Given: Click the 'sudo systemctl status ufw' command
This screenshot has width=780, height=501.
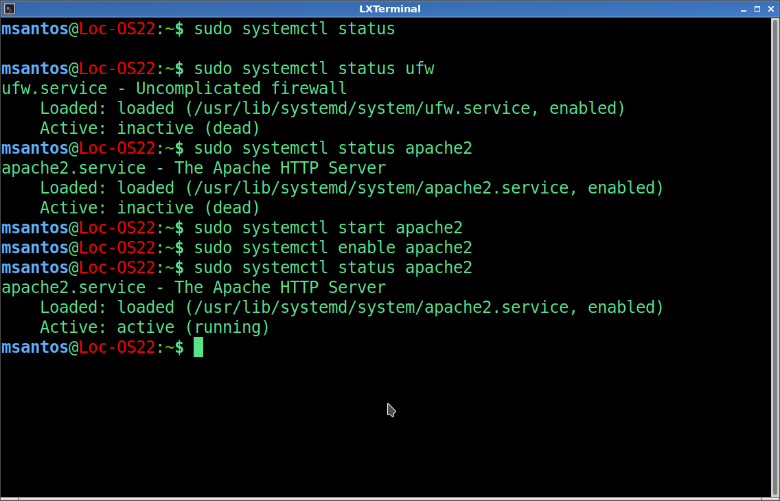Looking at the screenshot, I should (314, 69).
